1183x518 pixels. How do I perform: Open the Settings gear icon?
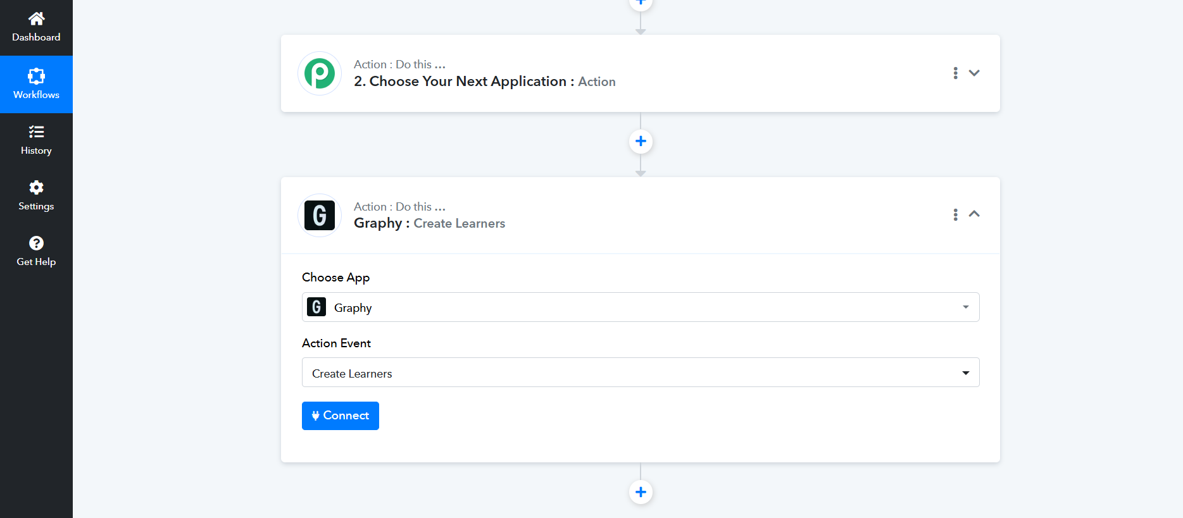(36, 187)
